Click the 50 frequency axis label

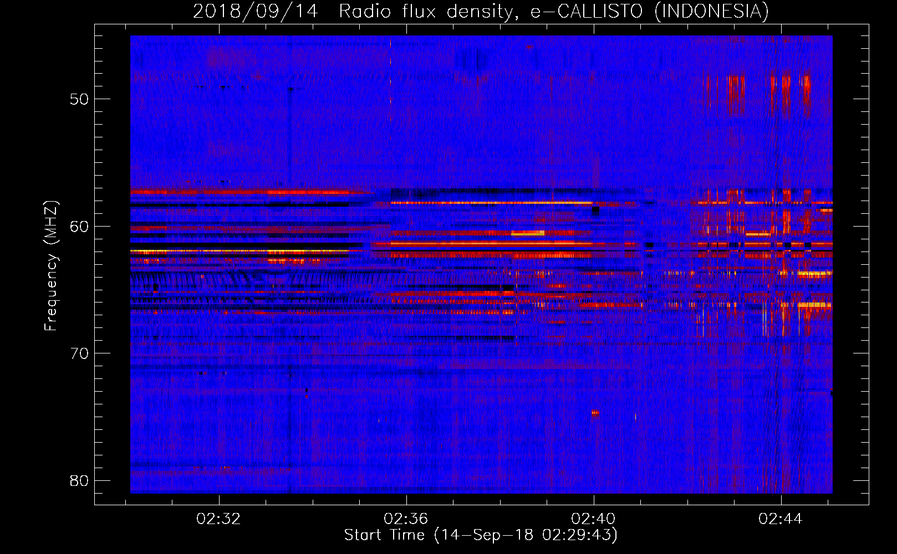(x=79, y=99)
